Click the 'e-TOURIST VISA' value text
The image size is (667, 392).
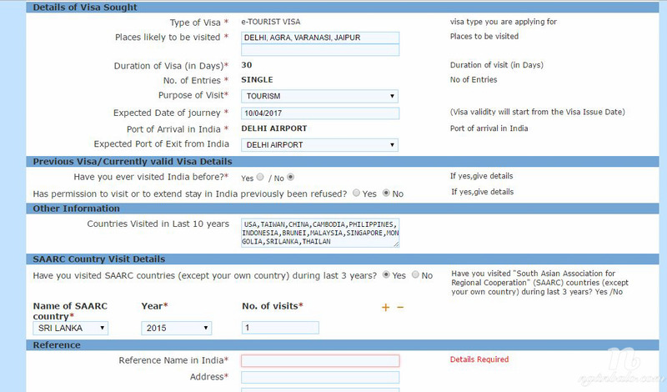click(x=270, y=22)
